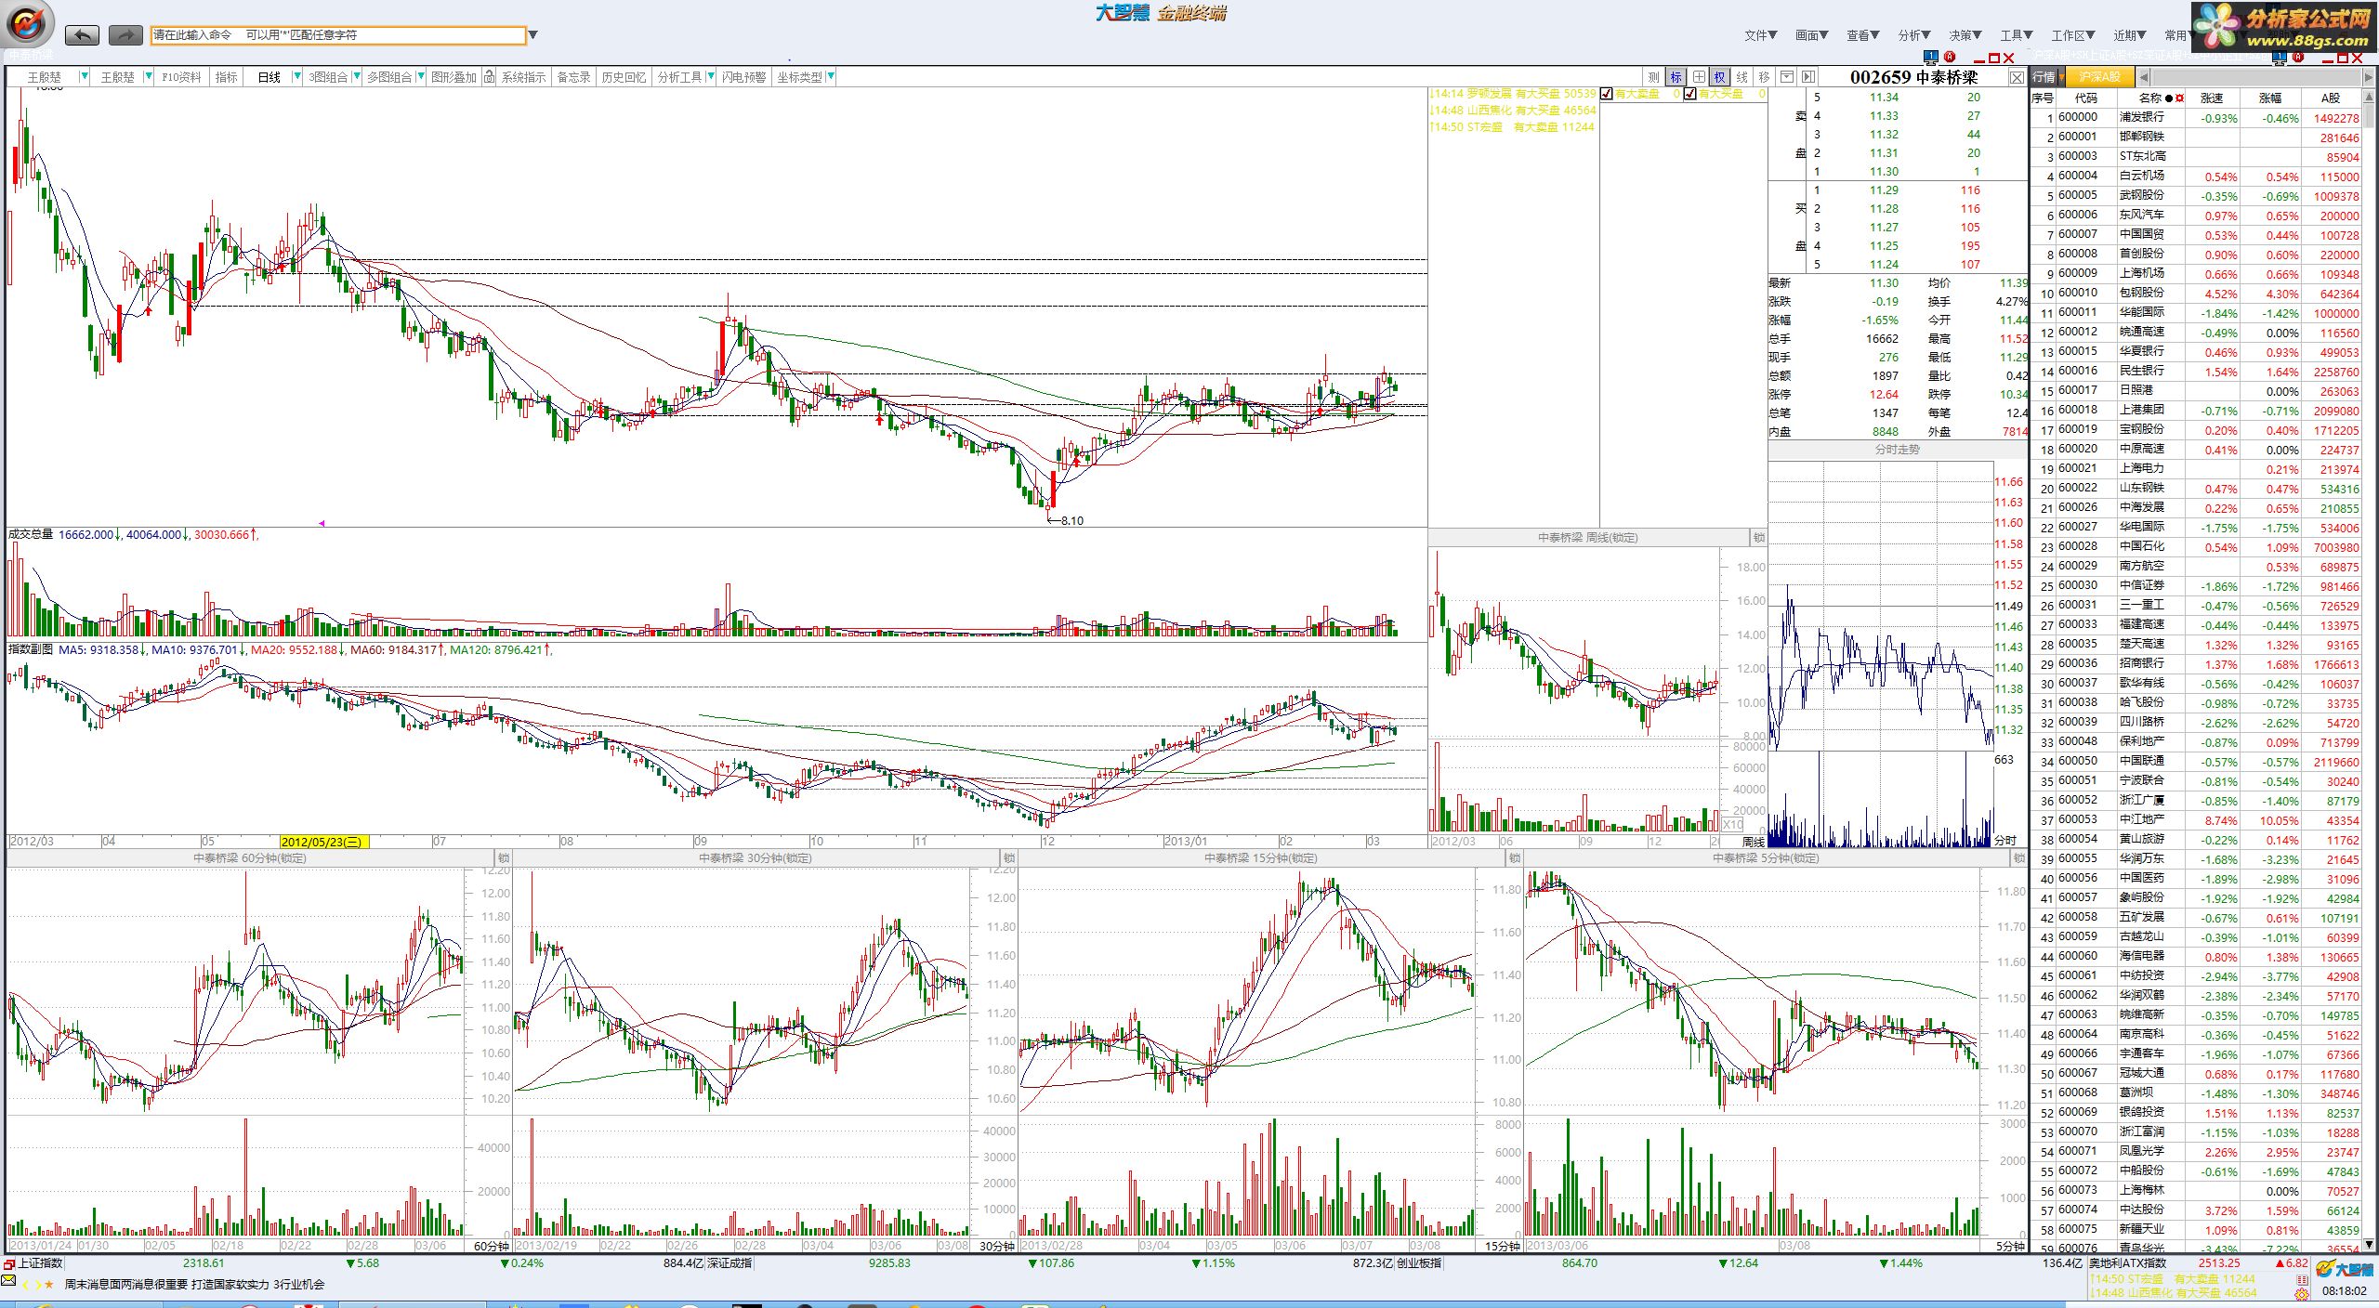Click the 历史回忆 button

[624, 77]
